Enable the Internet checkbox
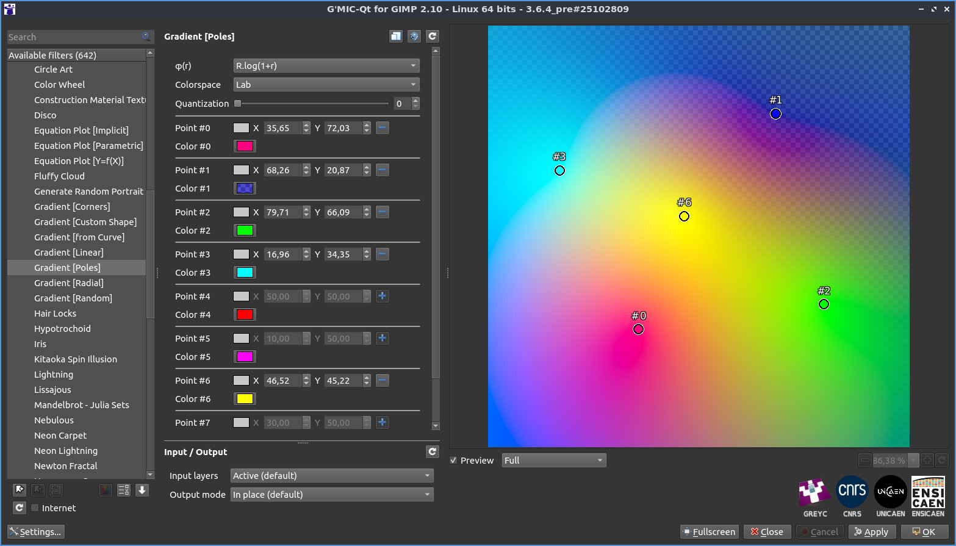 [35, 508]
